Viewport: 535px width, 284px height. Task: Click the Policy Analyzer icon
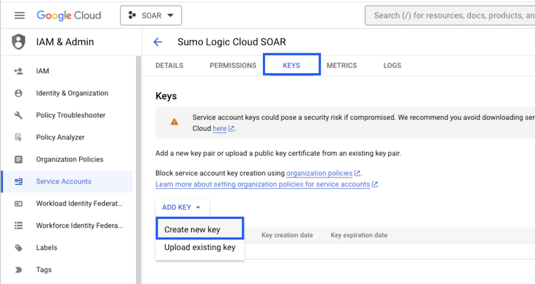19,137
